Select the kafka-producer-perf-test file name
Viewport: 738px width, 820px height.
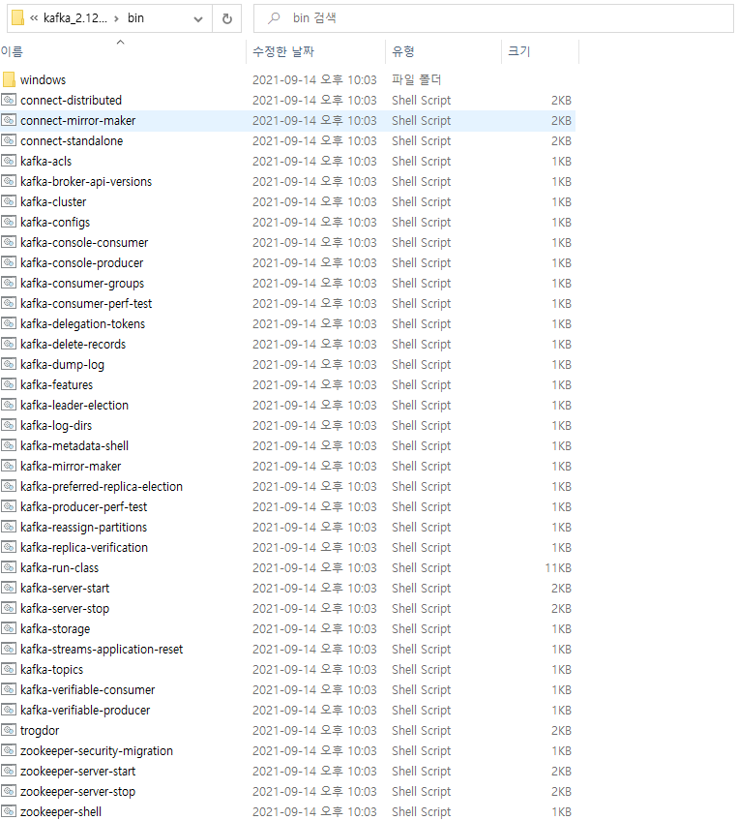point(83,506)
